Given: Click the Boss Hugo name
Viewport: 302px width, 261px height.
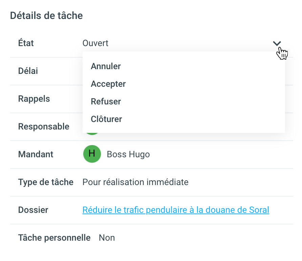Looking at the screenshot, I should click(x=128, y=155).
